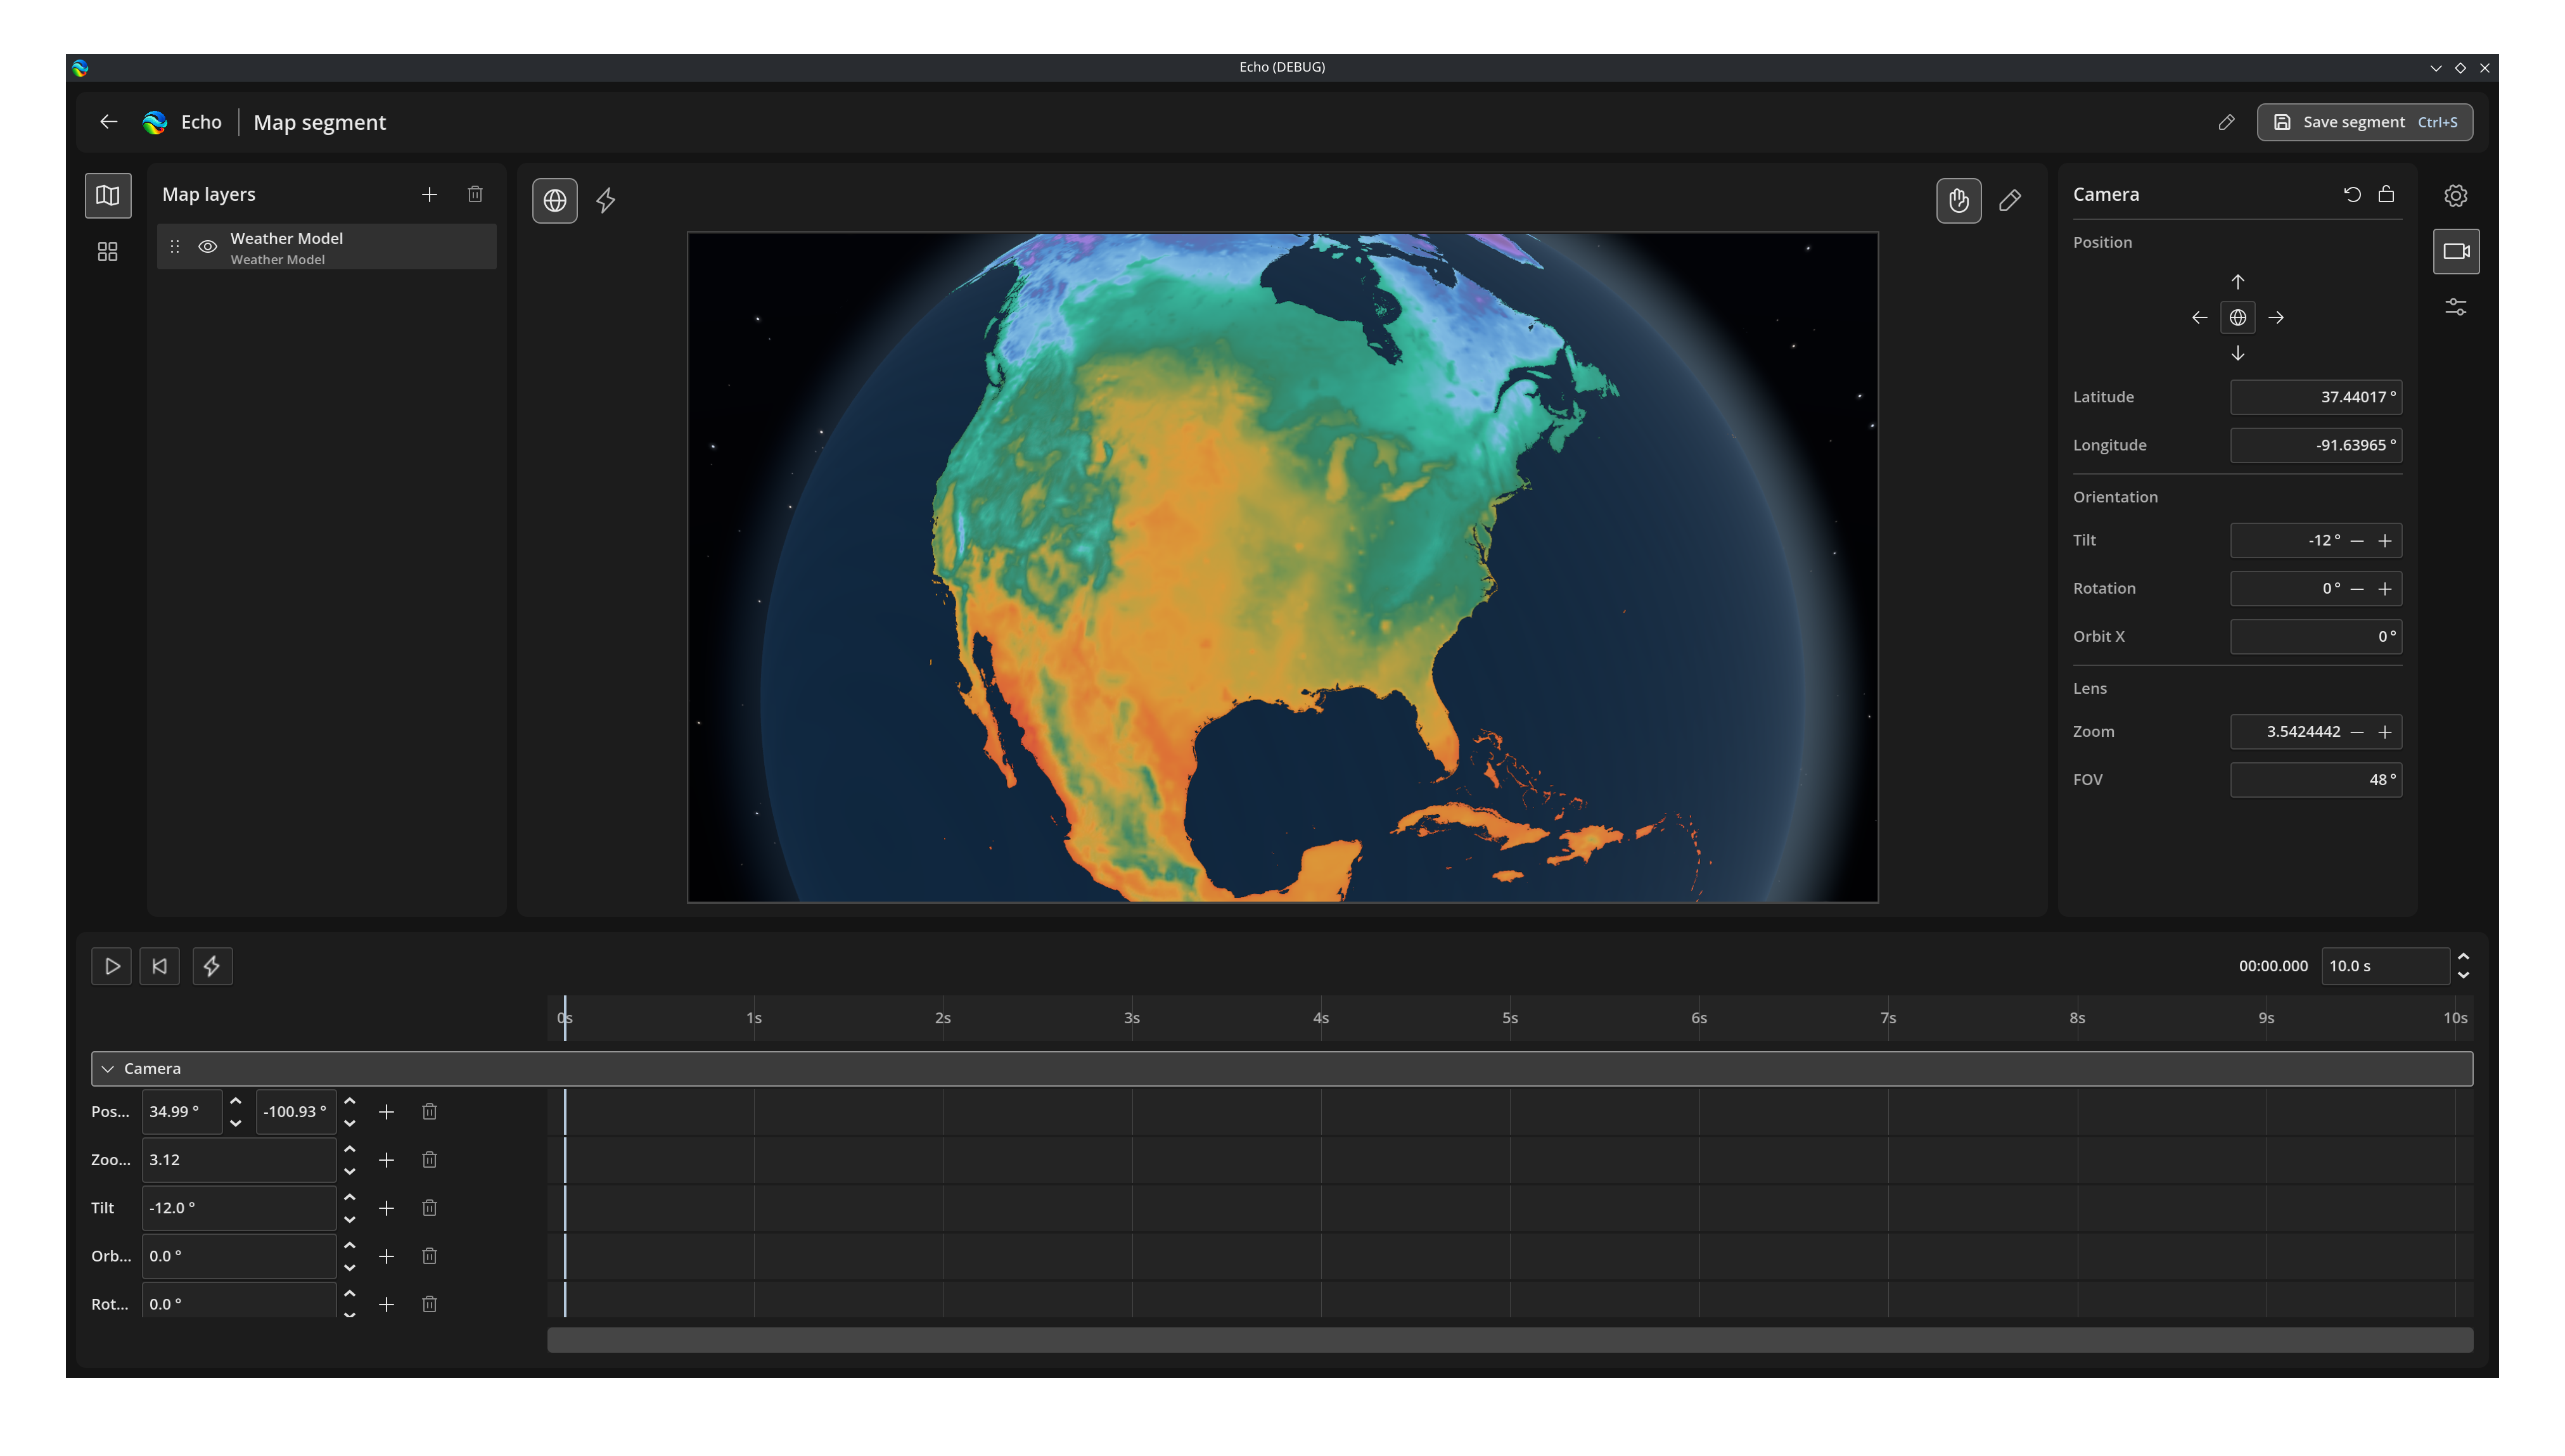Increase timeline Zoom value 3.12
2565x1456 pixels.
tap(349, 1149)
